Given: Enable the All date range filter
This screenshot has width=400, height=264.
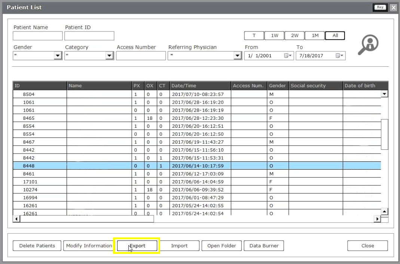Looking at the screenshot, I should tap(335, 36).
